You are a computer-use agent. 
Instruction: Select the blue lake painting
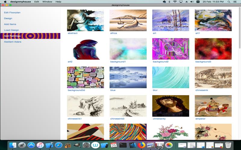click(x=128, y=77)
